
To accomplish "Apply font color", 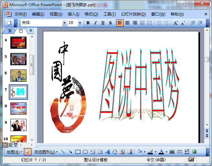I will [161, 152].
